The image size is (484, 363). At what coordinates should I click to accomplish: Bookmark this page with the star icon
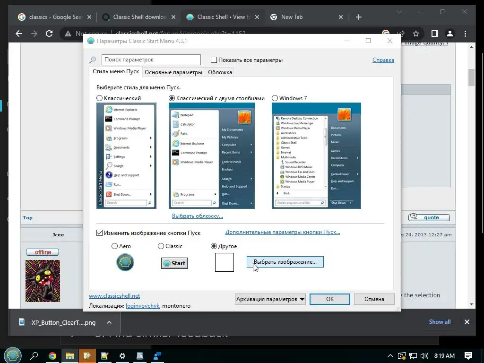point(416,34)
